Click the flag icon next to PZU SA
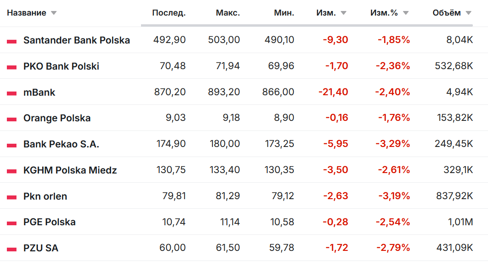Viewport: 488px width, 266px height. [11, 249]
